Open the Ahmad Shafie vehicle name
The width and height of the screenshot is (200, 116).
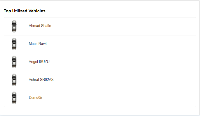coord(40,26)
